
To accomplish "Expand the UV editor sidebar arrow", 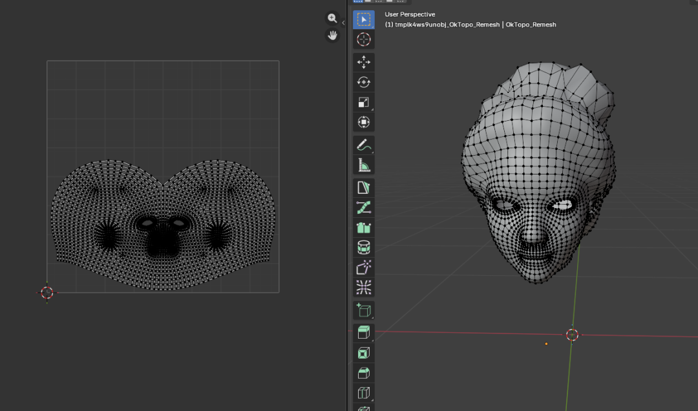I will pyautogui.click(x=343, y=23).
